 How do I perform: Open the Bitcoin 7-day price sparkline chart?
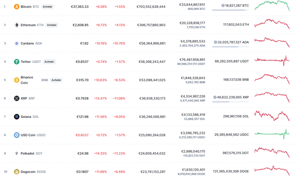(x=272, y=6)
